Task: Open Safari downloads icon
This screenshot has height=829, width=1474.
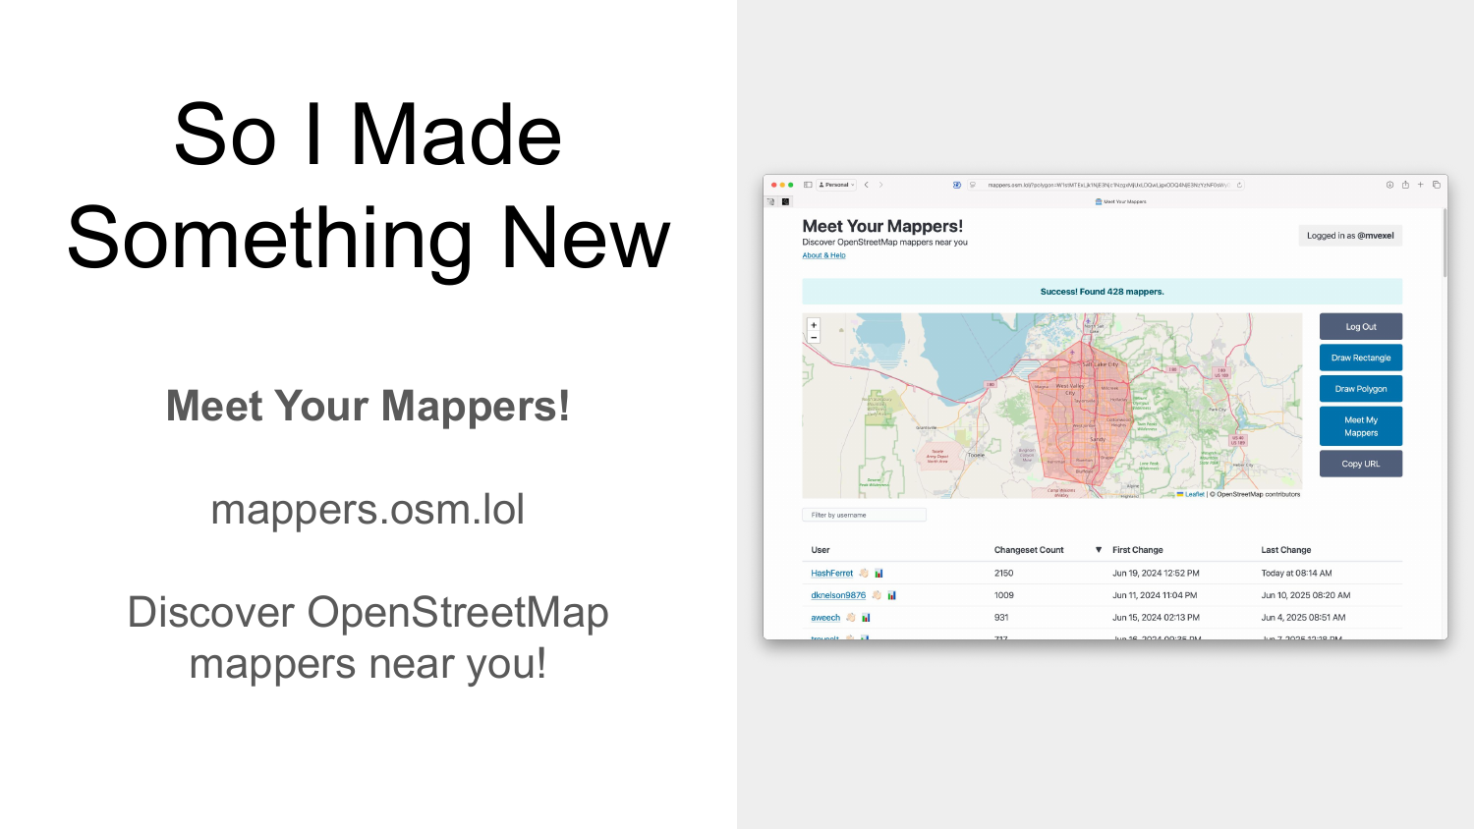Action: 1389,185
